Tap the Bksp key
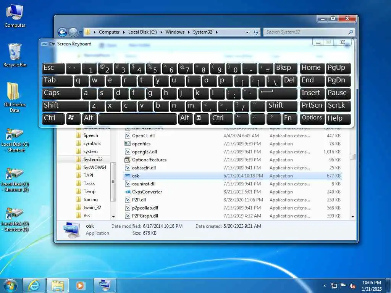Viewport: 391px width, 293px height. pos(286,68)
